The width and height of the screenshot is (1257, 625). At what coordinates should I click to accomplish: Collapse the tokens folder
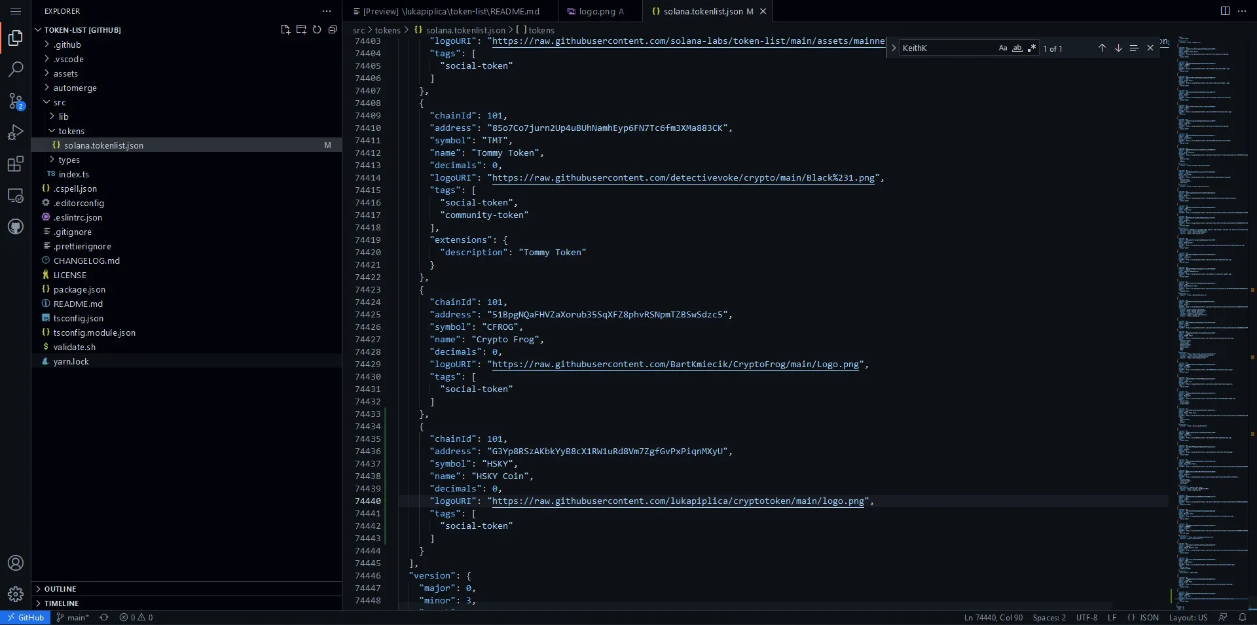coord(71,131)
